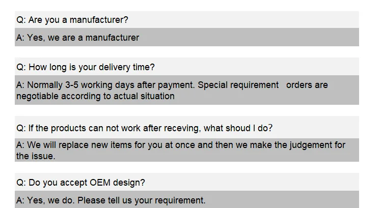Click the words "orders are" in the delivery answer
Viewport: 382px width, 208px height.
pyautogui.click(x=307, y=85)
